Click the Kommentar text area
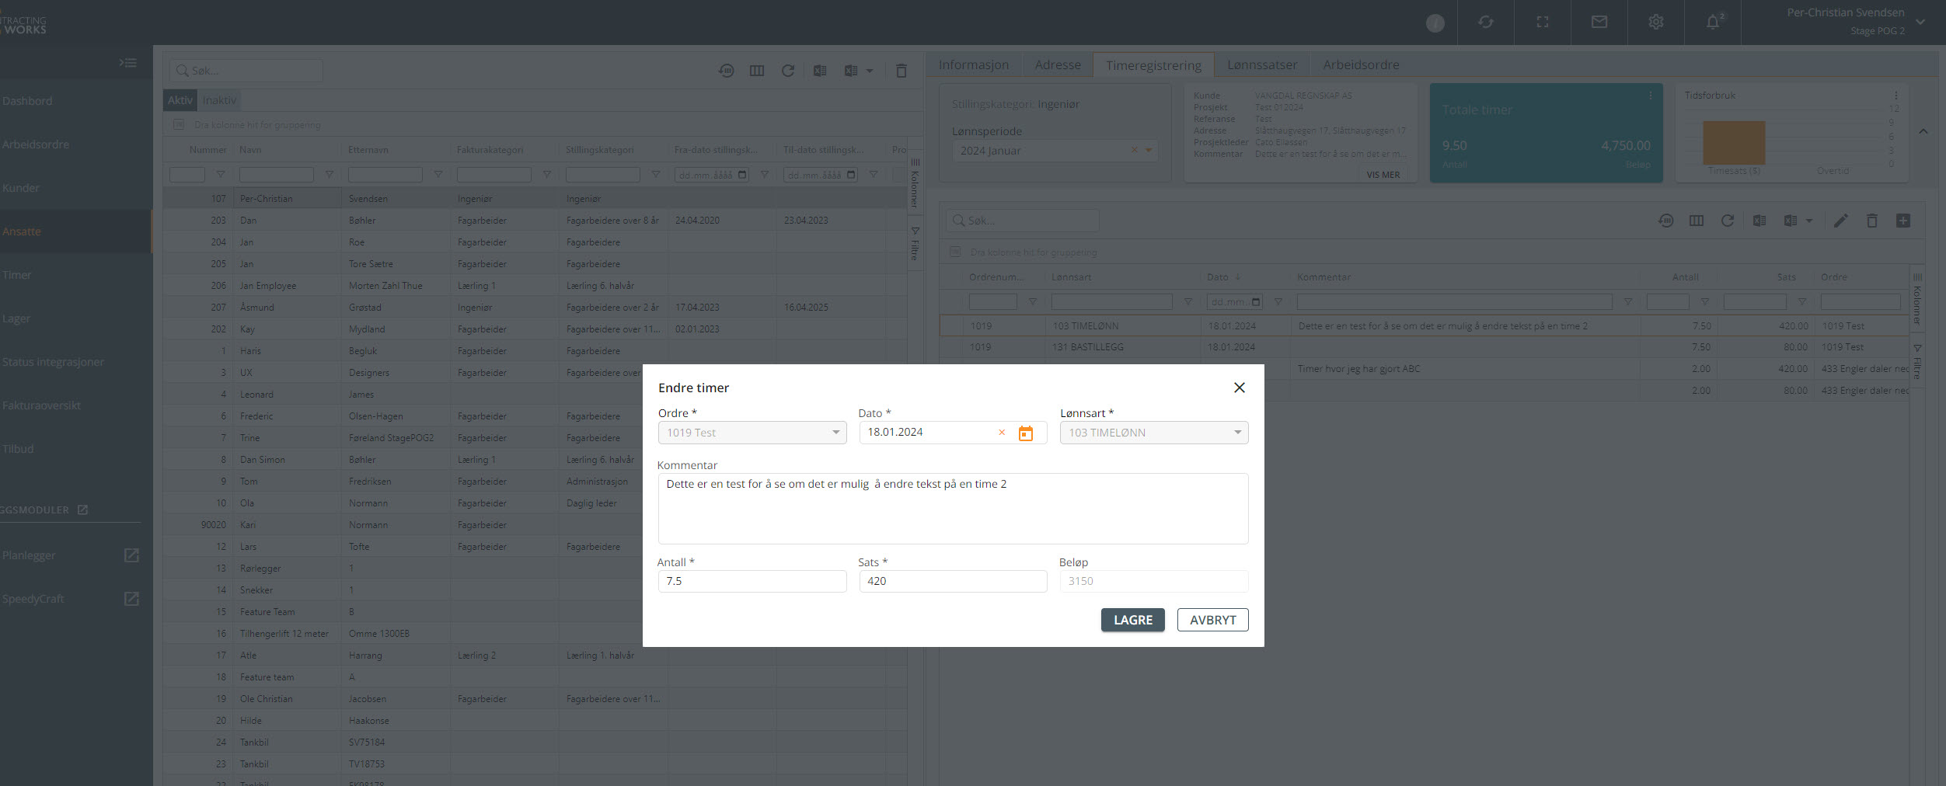Viewport: 1946px width, 786px height. coord(953,509)
